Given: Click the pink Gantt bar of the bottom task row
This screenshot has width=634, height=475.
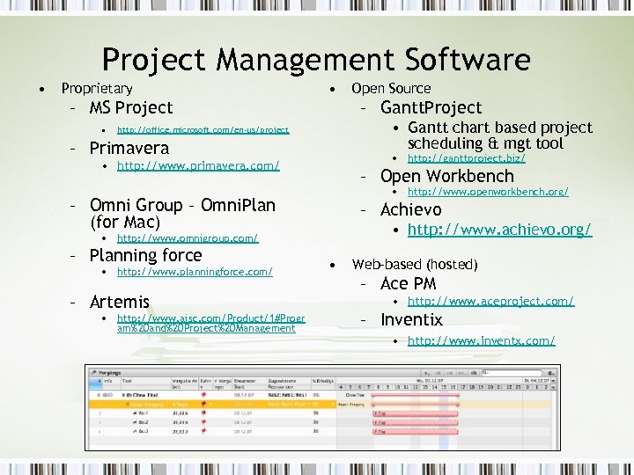Looking at the screenshot, I should point(416,431).
